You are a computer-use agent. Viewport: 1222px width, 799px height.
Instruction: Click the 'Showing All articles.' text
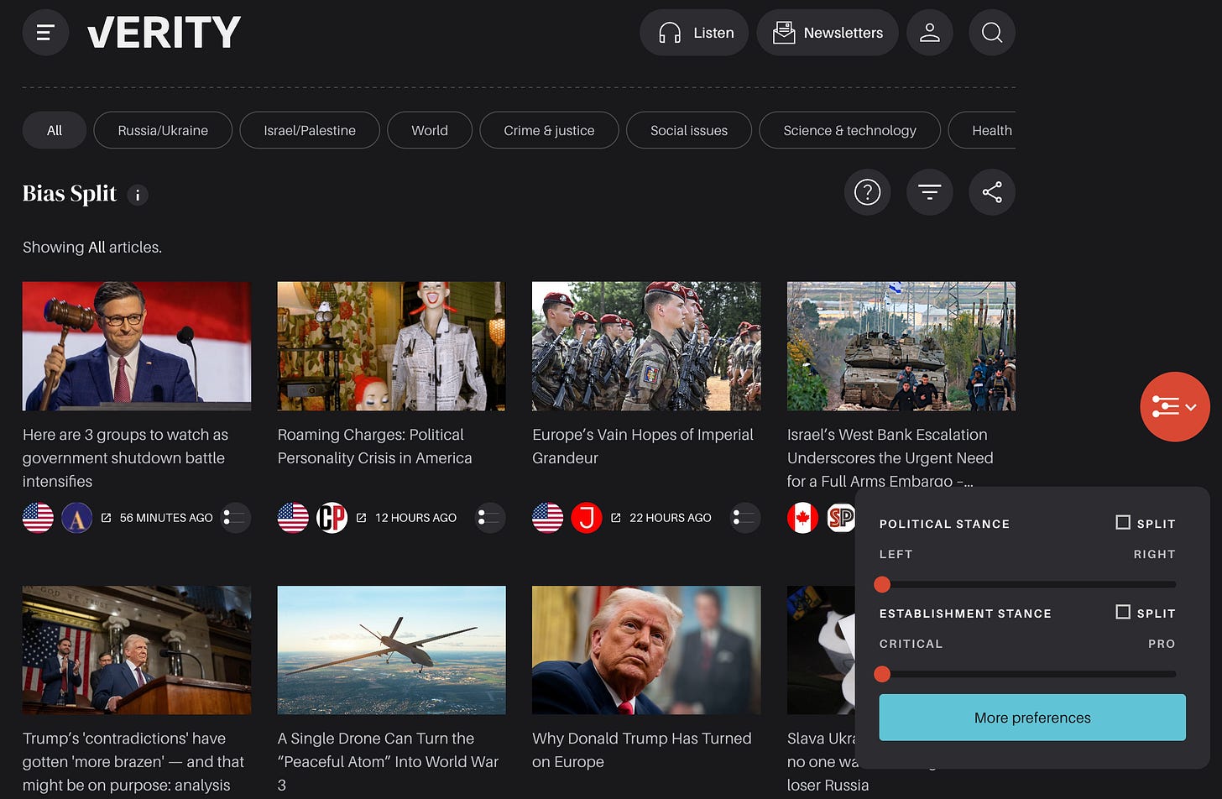pos(92,248)
